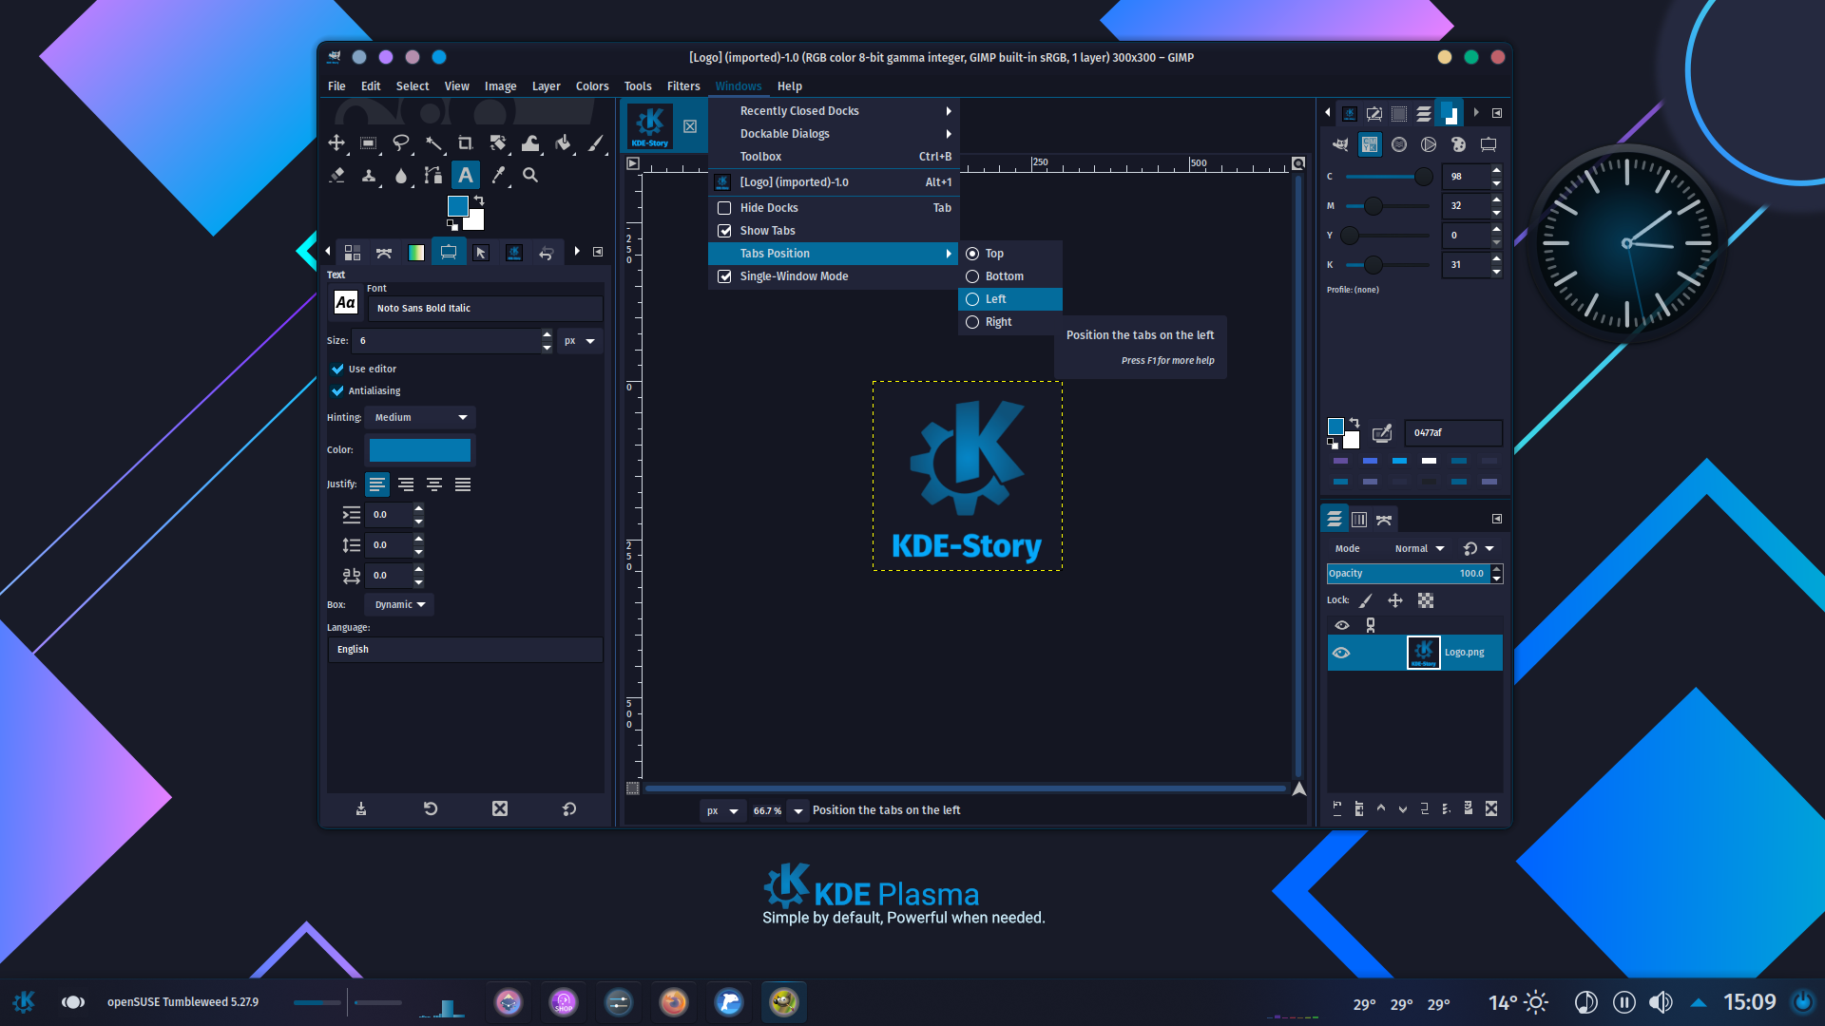
Task: Select the Eraser tool
Action: 336,175
